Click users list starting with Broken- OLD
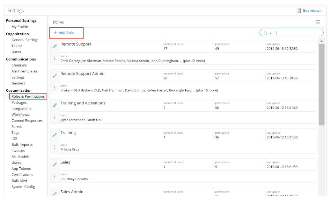Image resolution: width=331 pixels, height=203 pixels. (x=139, y=90)
